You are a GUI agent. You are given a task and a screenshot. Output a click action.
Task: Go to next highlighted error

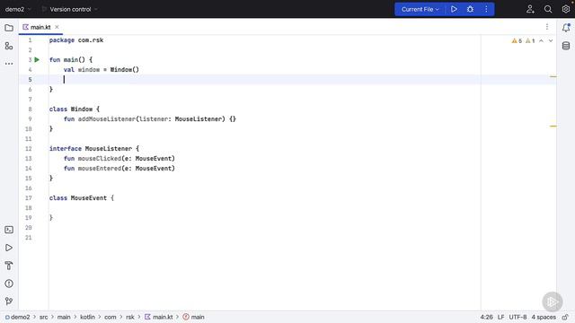click(x=551, y=41)
